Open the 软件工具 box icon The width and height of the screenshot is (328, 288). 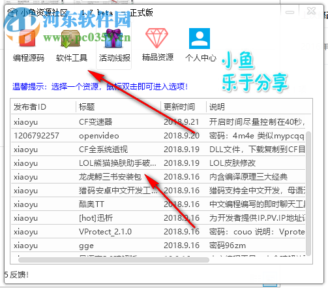tap(70, 39)
